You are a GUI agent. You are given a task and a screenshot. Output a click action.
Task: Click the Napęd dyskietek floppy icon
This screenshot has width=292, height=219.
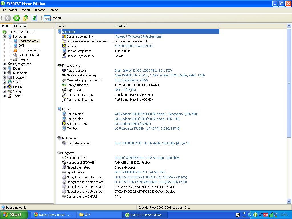[x=64, y=167]
